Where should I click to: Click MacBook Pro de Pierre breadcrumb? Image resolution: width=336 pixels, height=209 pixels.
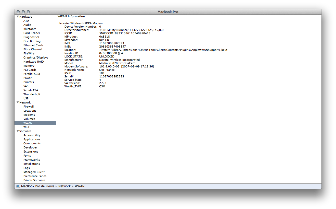click(37, 186)
